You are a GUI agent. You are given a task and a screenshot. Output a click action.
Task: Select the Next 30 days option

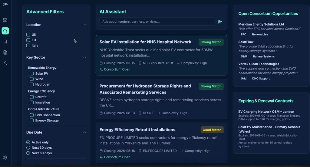pos(28,148)
